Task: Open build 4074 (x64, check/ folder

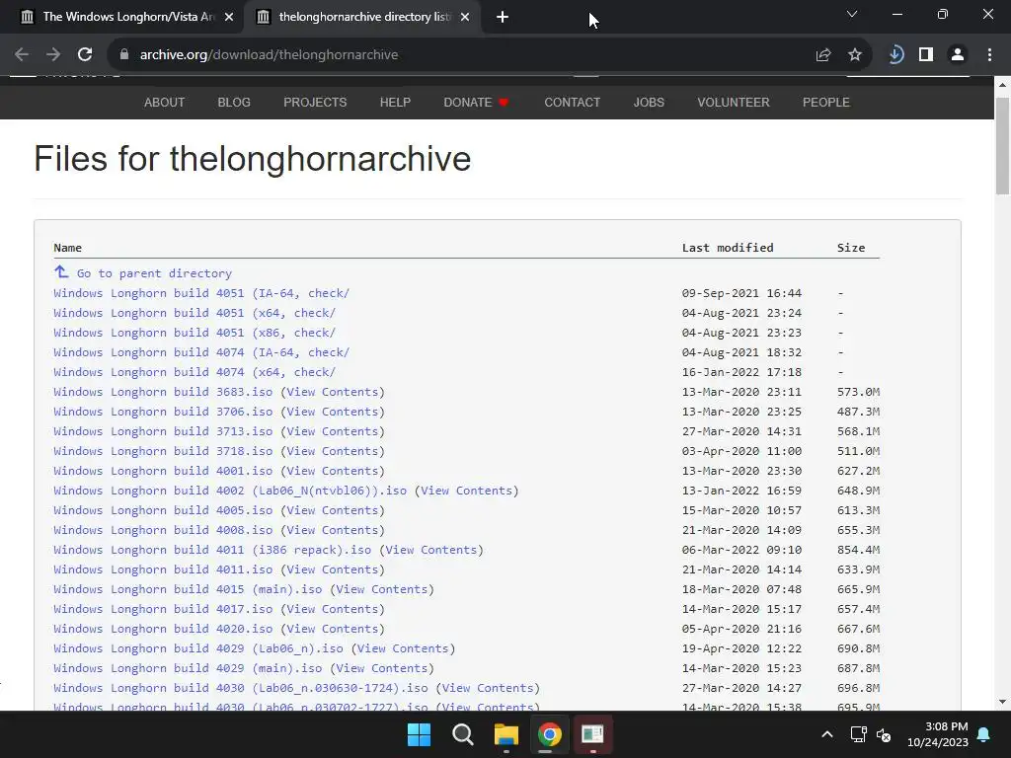Action: (194, 372)
